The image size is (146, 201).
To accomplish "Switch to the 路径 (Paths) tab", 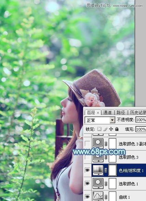I will coord(121,112).
